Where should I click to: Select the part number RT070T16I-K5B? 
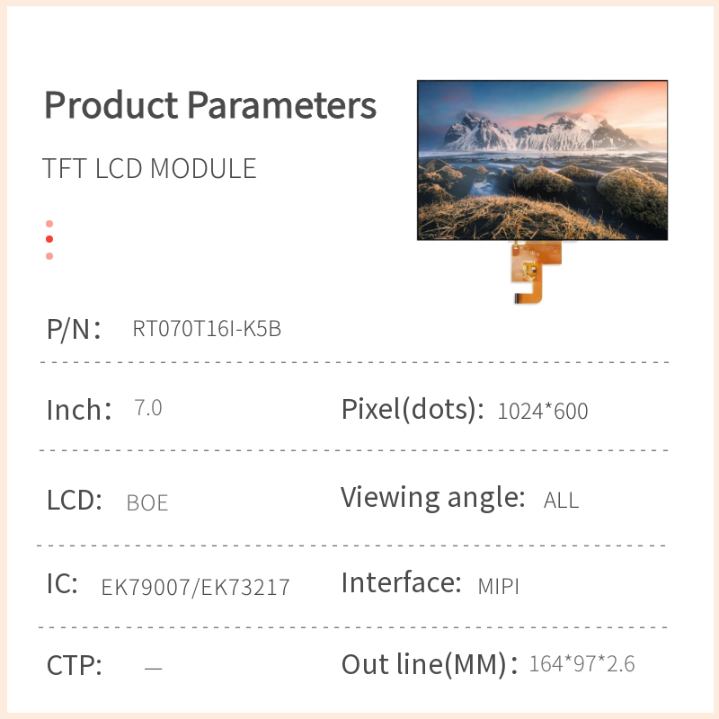pos(207,329)
